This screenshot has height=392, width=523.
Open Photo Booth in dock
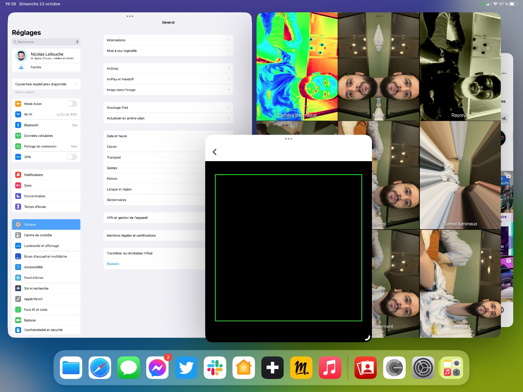(x=365, y=368)
